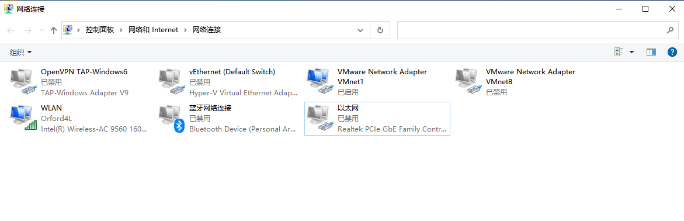Expand chevron after 网络和 Internet breadcrumb
The image size is (684, 221).
click(185, 30)
